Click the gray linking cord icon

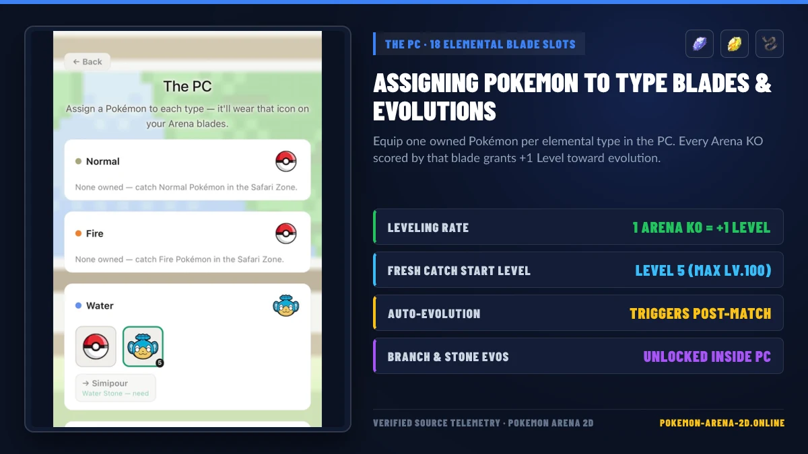click(770, 44)
